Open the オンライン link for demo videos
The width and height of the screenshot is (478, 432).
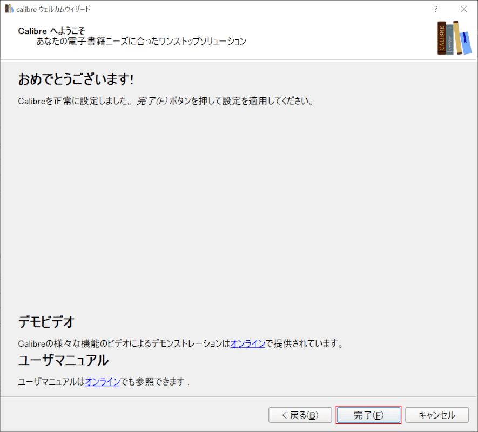[247, 343]
